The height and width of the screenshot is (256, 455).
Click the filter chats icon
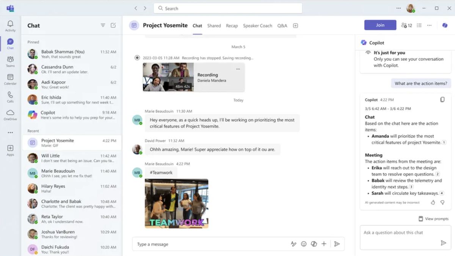103,25
